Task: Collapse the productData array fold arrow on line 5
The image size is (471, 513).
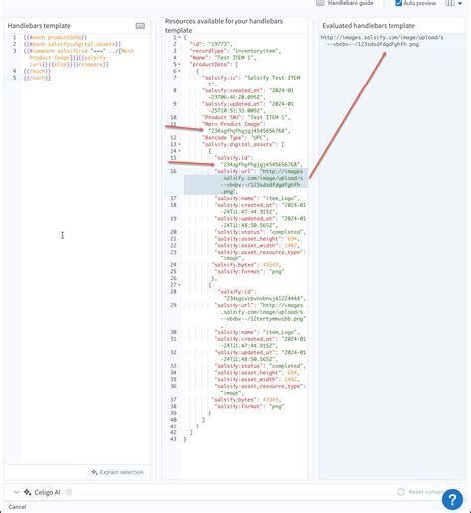Action: (x=179, y=64)
